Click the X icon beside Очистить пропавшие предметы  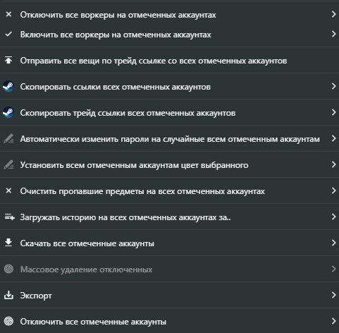8,190
